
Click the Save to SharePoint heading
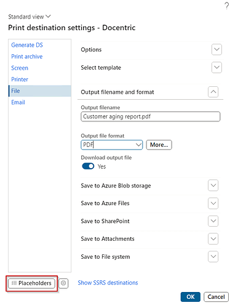click(x=105, y=221)
